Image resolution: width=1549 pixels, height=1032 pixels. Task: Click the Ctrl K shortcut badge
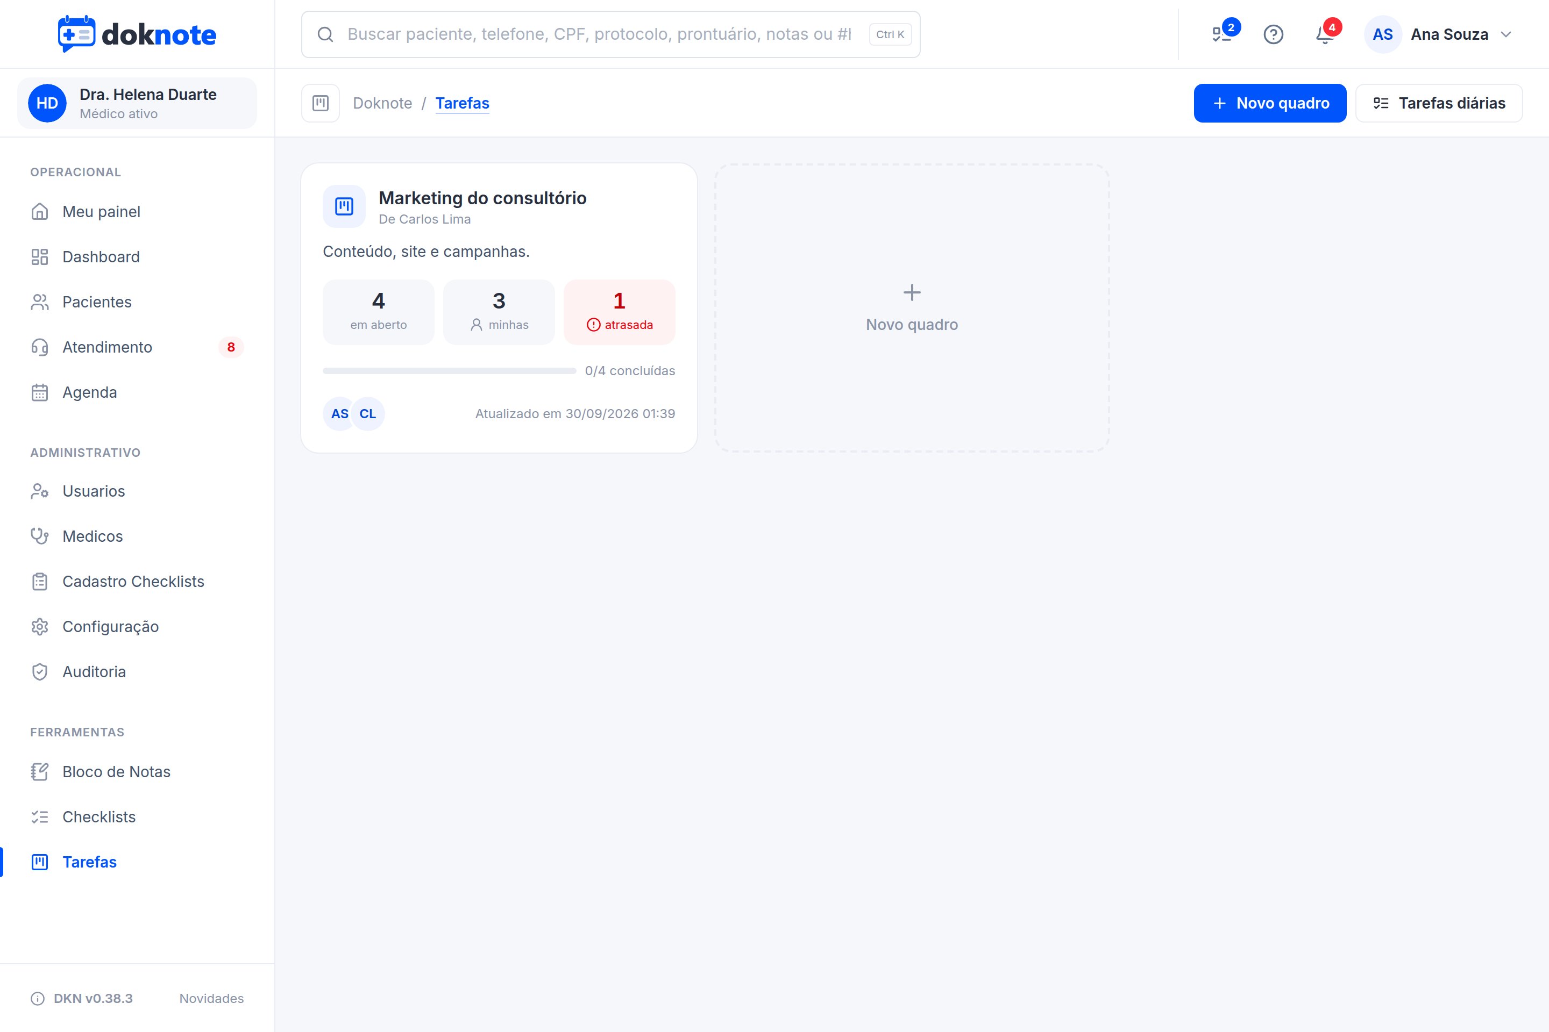pos(890,34)
